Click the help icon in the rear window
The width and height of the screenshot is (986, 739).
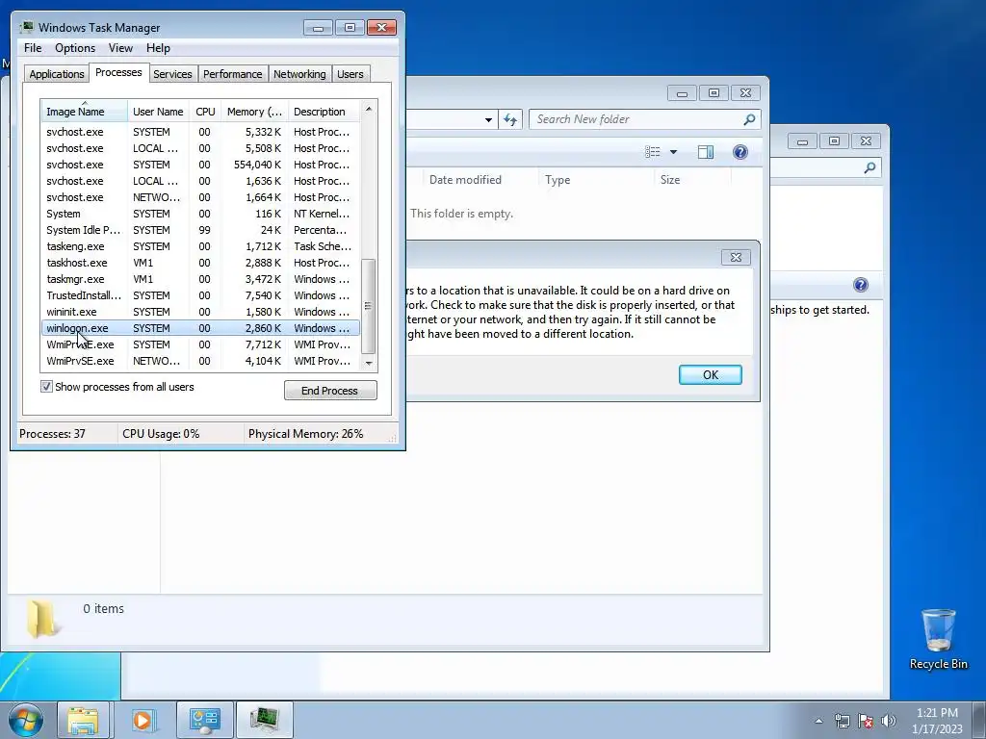[x=860, y=285]
